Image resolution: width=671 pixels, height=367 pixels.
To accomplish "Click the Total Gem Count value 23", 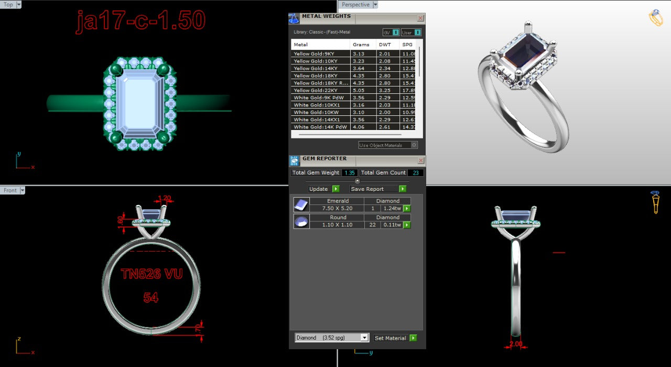I will 415,172.
